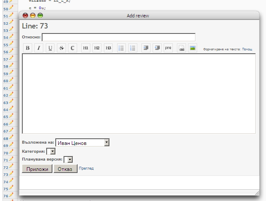Insert Heading 1 markup

[85, 48]
